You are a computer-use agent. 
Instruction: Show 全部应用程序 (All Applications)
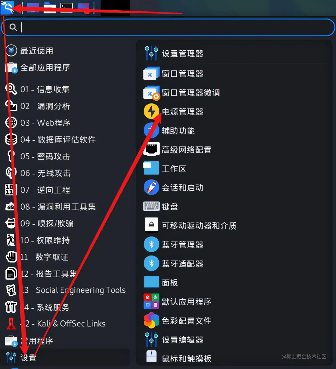[65, 67]
